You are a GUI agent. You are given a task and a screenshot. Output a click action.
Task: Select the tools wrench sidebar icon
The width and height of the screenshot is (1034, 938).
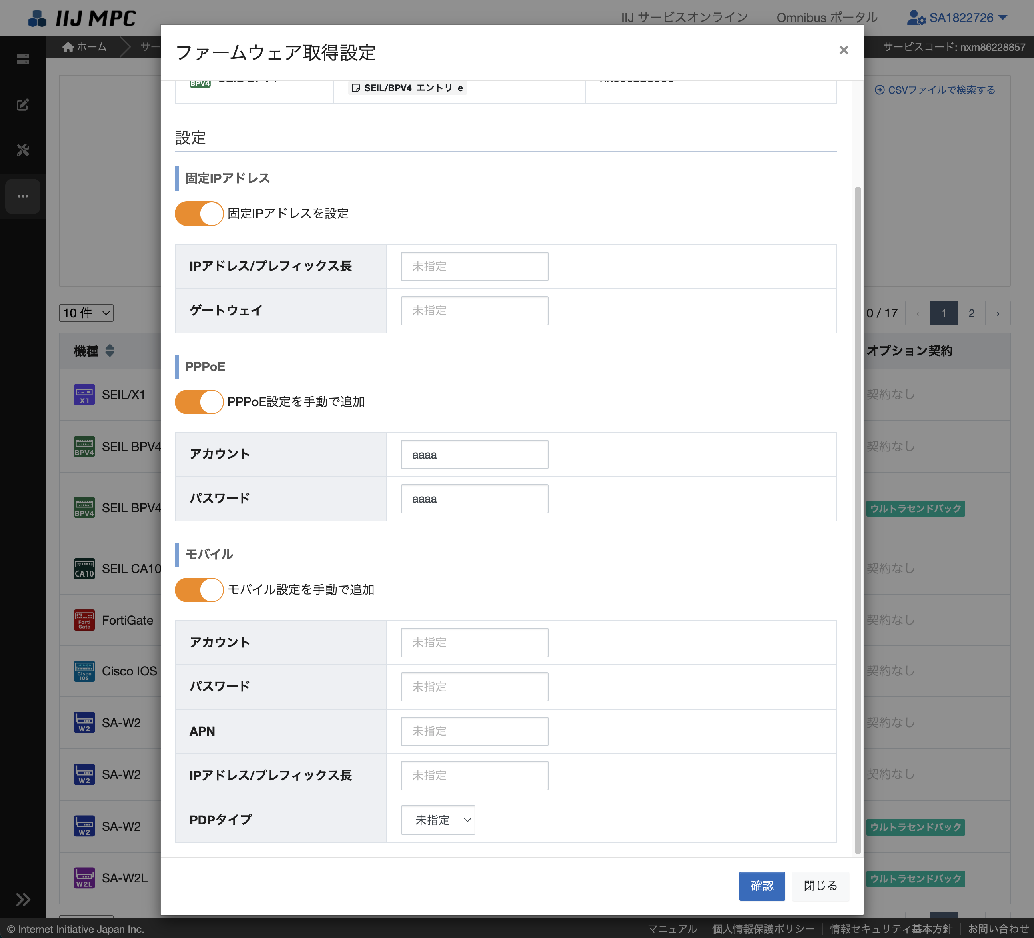[x=22, y=150]
